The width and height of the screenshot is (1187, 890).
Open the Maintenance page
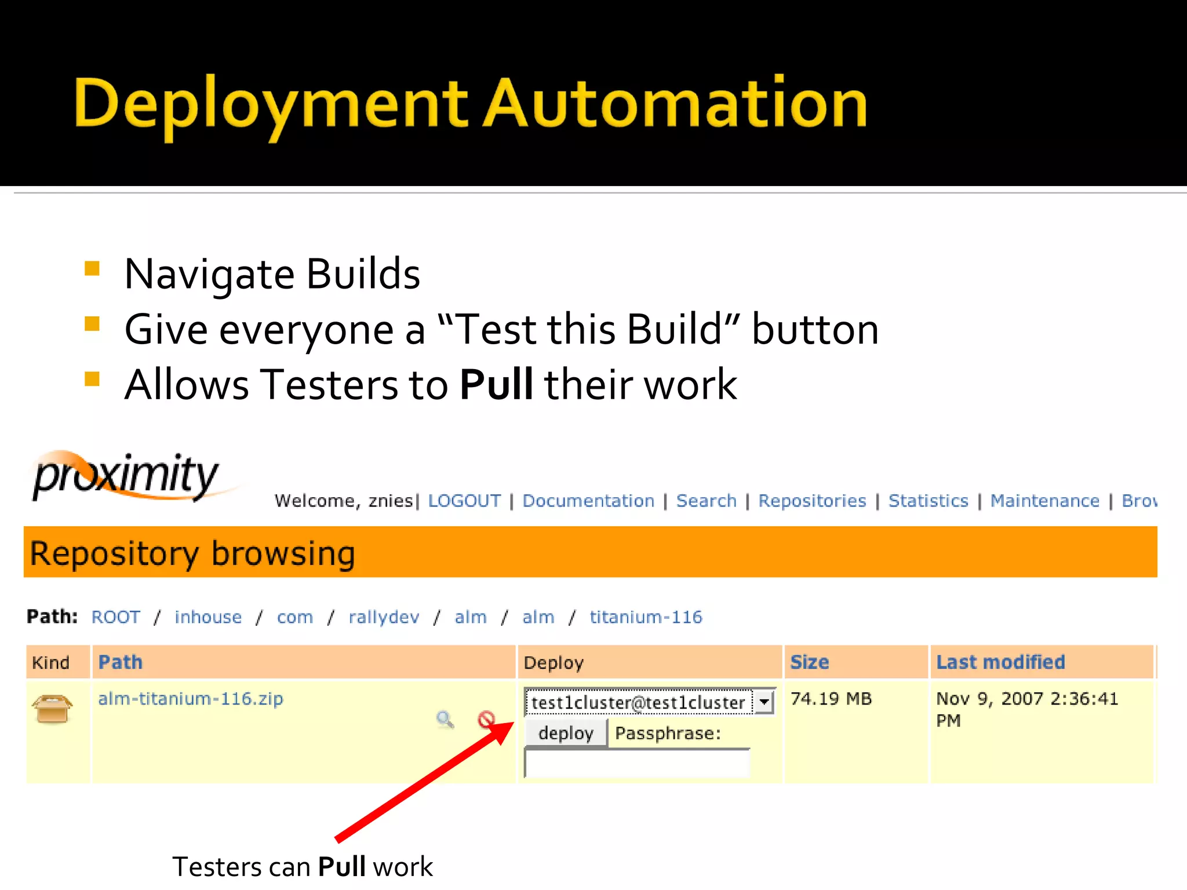[x=1044, y=501]
